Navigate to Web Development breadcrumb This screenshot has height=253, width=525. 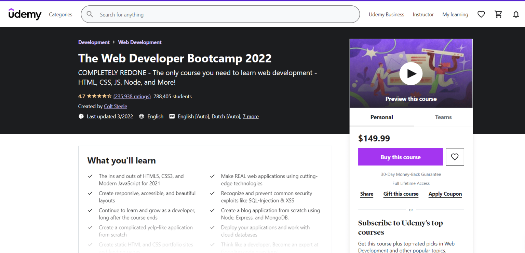[x=139, y=42]
